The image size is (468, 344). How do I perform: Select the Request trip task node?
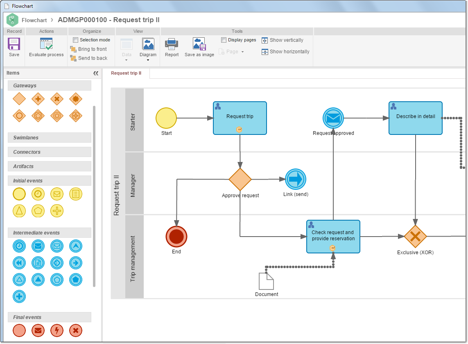[240, 118]
